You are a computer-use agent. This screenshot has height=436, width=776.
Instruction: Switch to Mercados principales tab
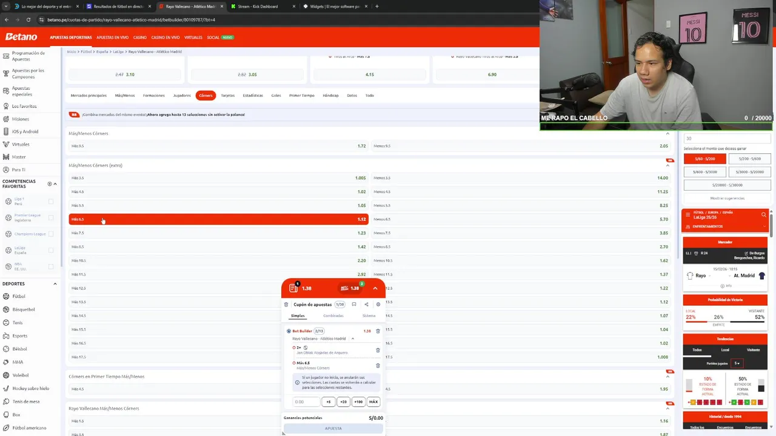pos(89,95)
